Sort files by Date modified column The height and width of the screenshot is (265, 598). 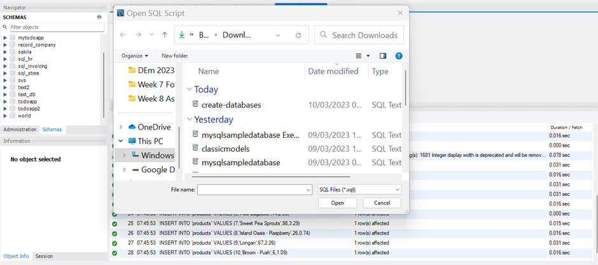(333, 71)
